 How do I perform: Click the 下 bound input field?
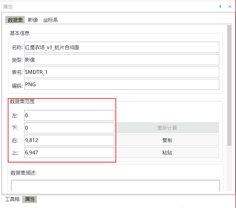point(69,127)
